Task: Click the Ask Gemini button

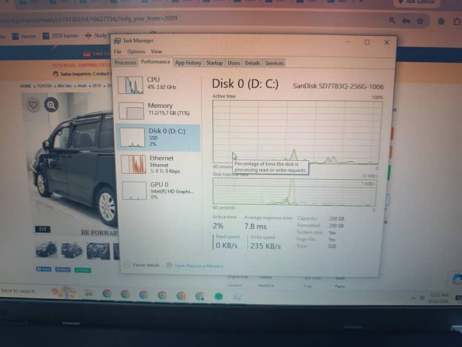Action: 416,2
